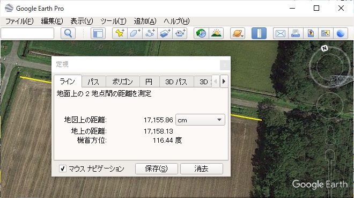
Task: Click the search magnifier button
Action: click(x=68, y=33)
